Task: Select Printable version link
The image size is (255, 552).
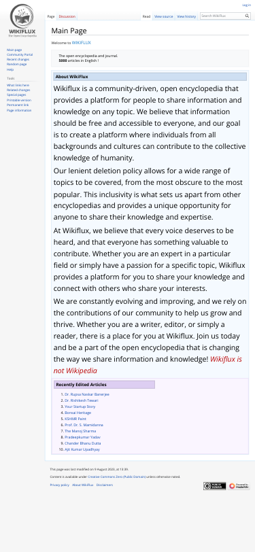Action: [x=19, y=100]
